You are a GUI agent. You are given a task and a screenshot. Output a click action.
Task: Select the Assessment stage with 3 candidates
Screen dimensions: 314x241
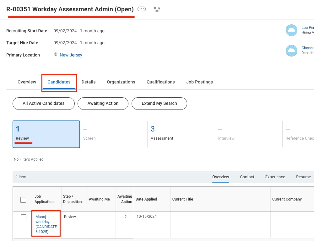(181, 134)
